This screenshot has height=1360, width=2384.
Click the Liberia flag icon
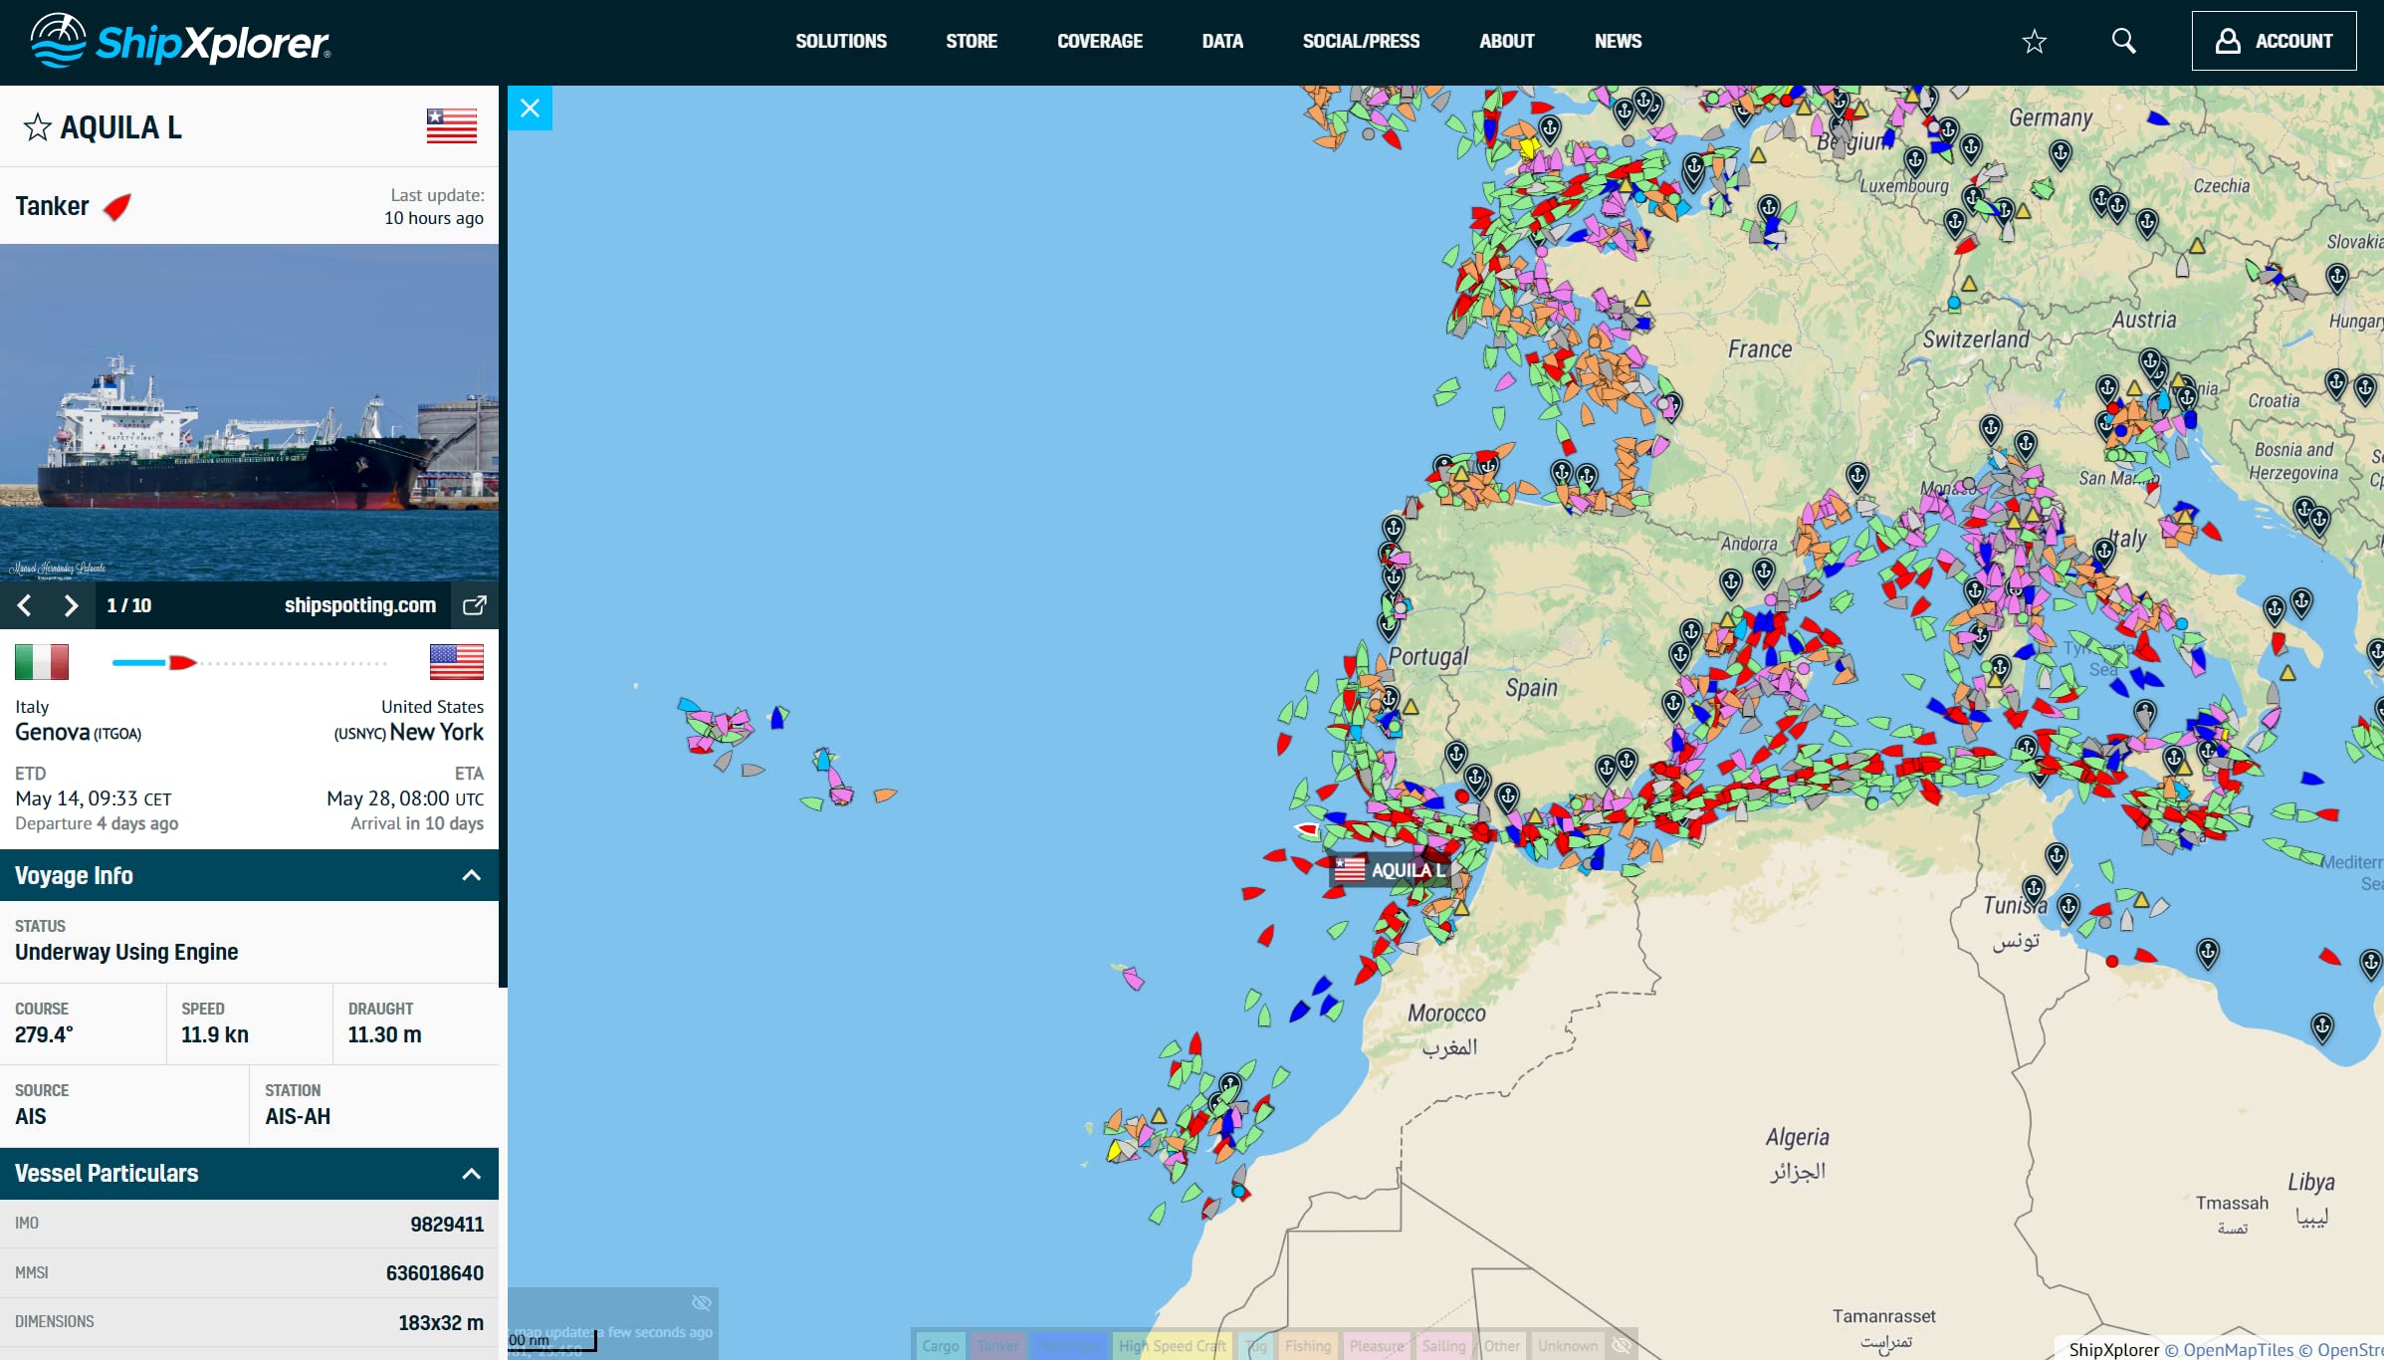click(451, 126)
